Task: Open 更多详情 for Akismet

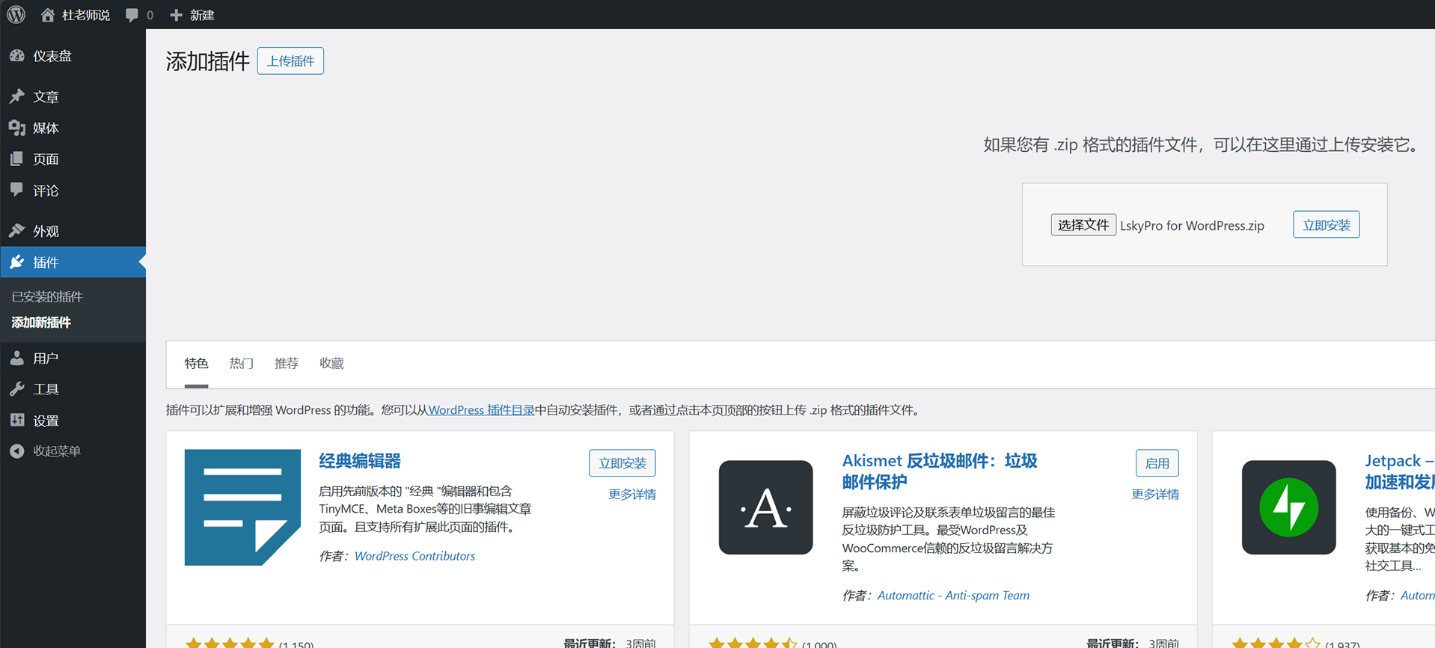Action: click(1155, 495)
